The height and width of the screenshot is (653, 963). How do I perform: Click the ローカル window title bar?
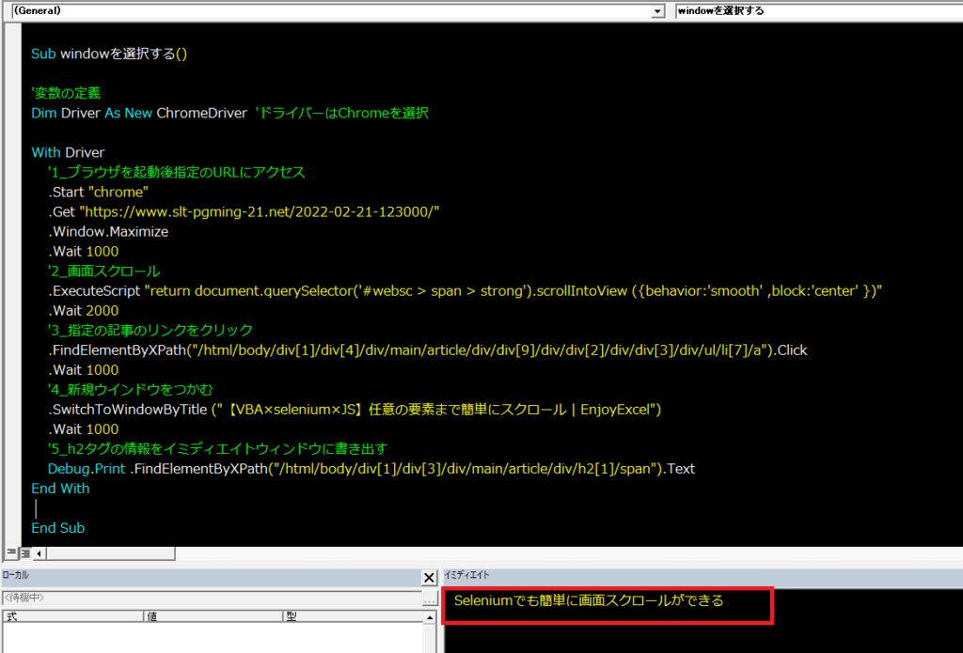pyautogui.click(x=188, y=577)
